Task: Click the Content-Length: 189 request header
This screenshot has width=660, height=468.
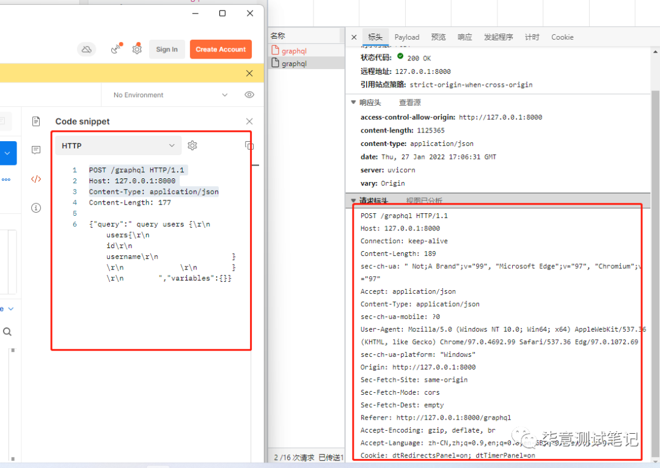Action: point(398,254)
